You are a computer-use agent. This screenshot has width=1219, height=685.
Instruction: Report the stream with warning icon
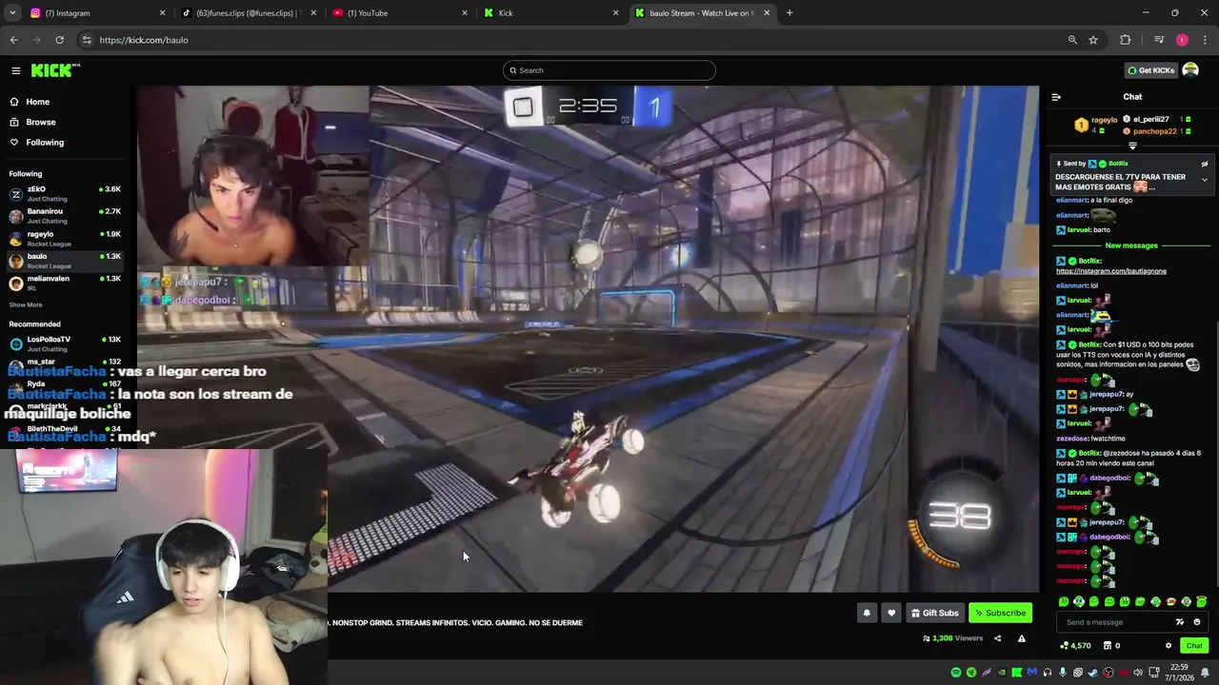[x=1021, y=638]
